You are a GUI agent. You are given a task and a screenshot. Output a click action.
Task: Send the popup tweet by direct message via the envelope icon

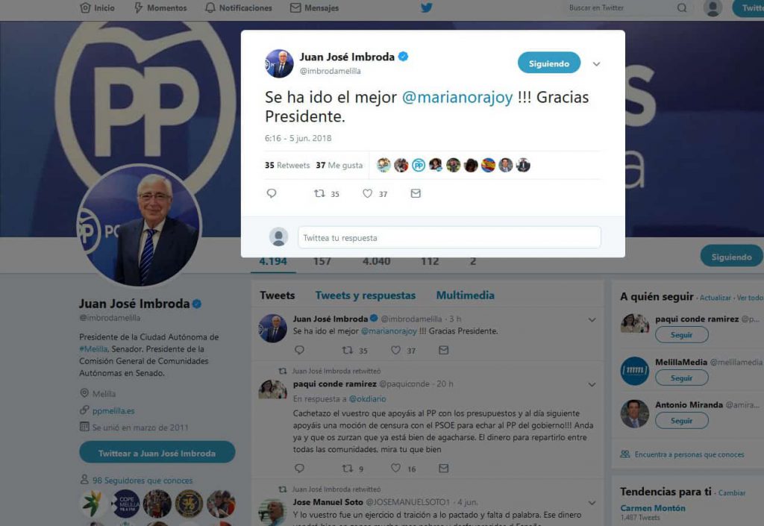click(416, 193)
